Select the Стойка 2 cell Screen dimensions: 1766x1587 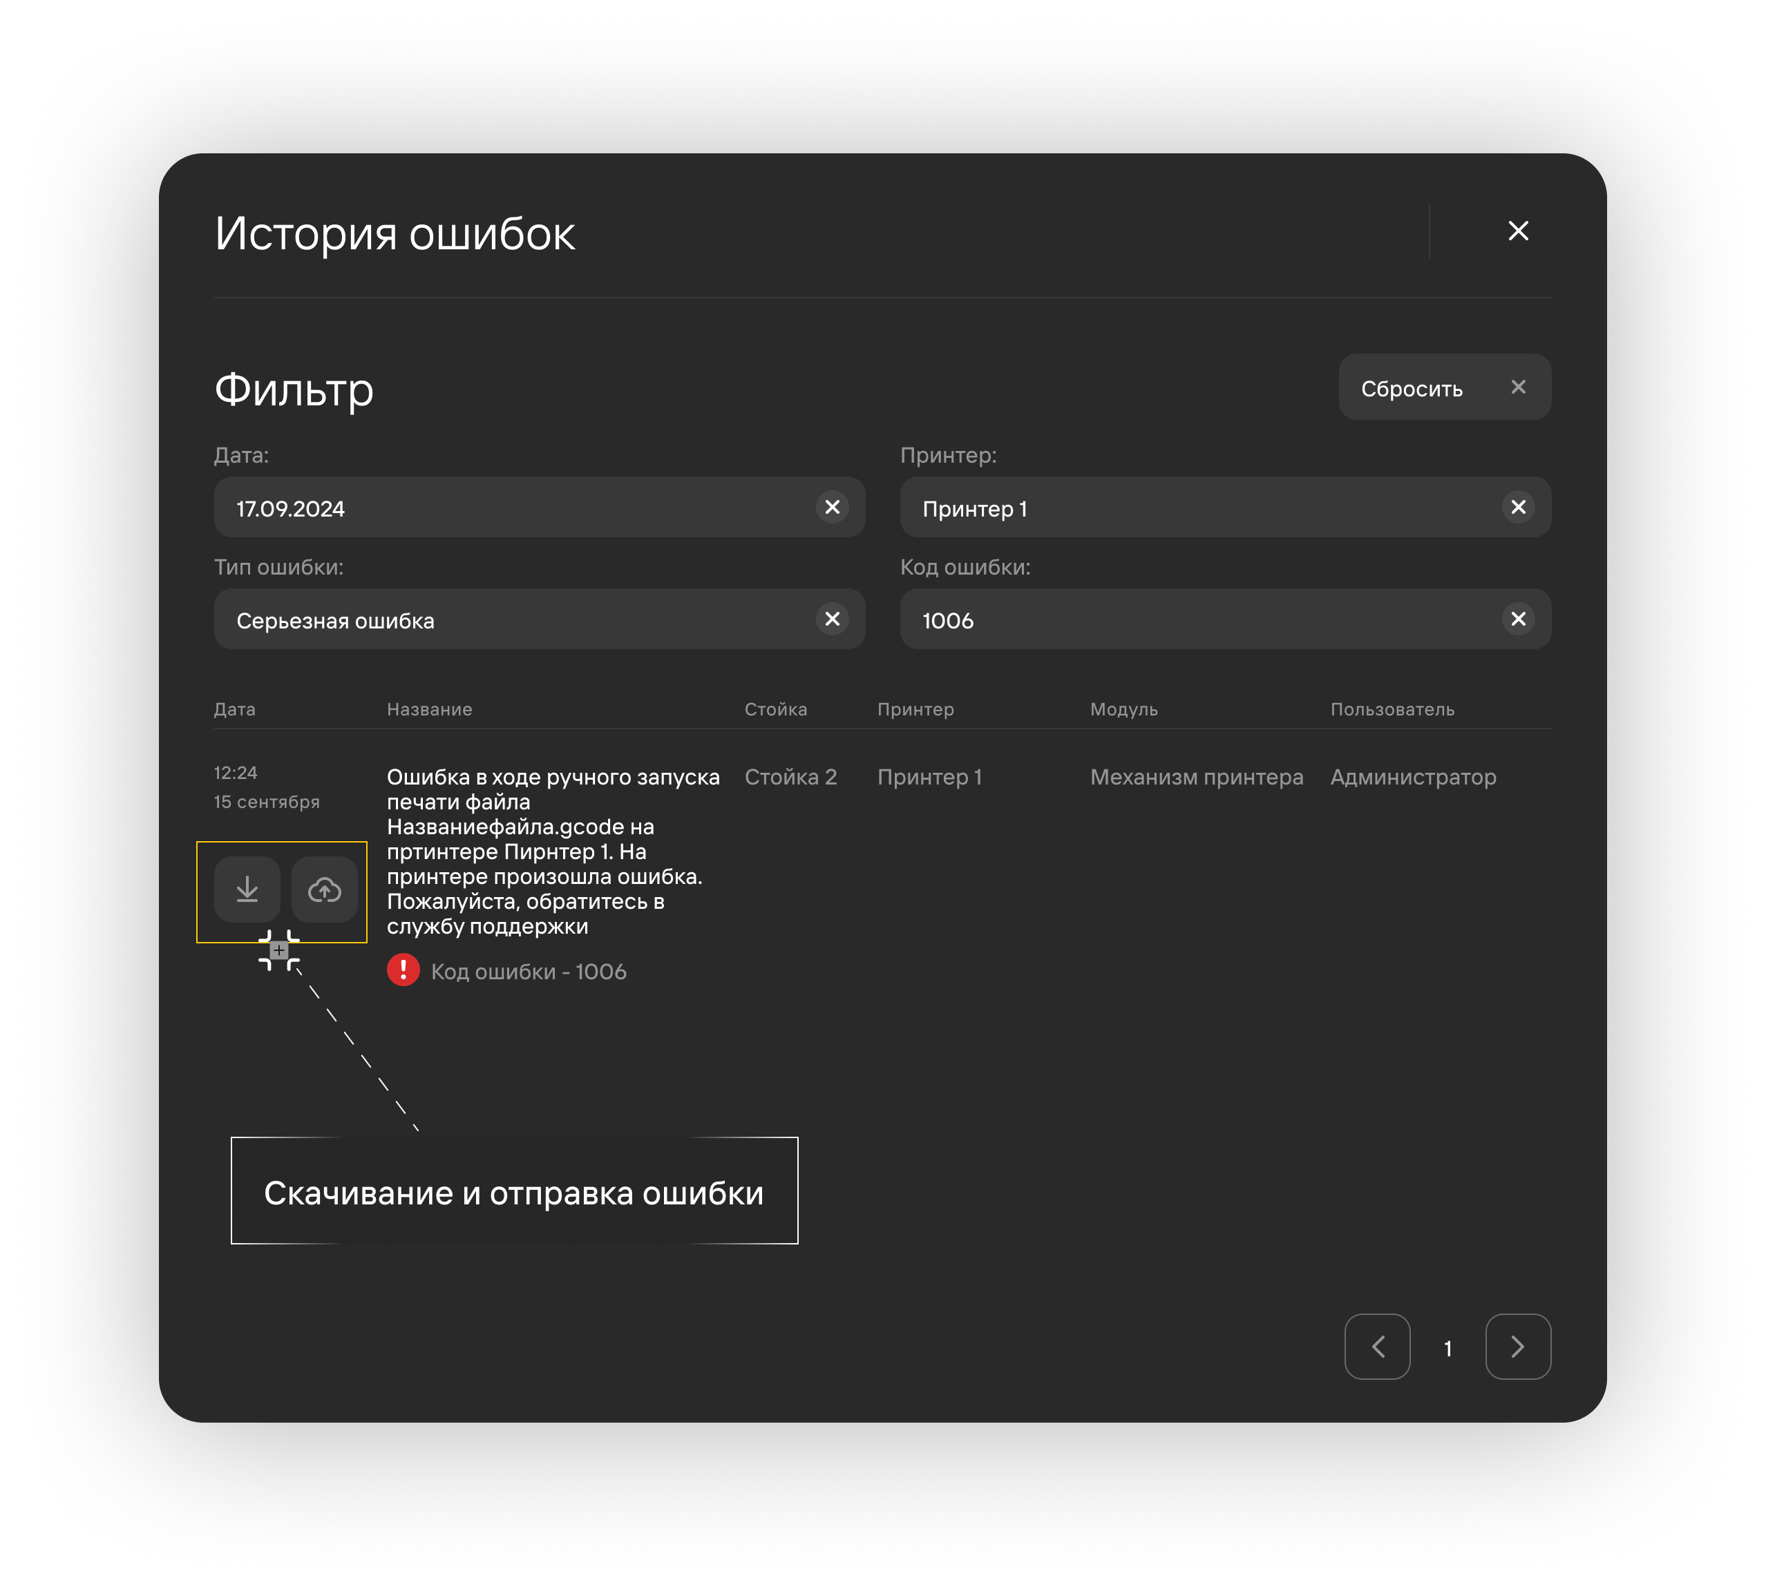[x=790, y=777]
